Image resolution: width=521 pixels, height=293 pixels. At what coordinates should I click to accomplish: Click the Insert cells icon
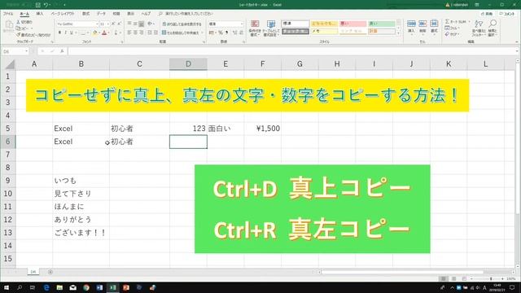411,24
